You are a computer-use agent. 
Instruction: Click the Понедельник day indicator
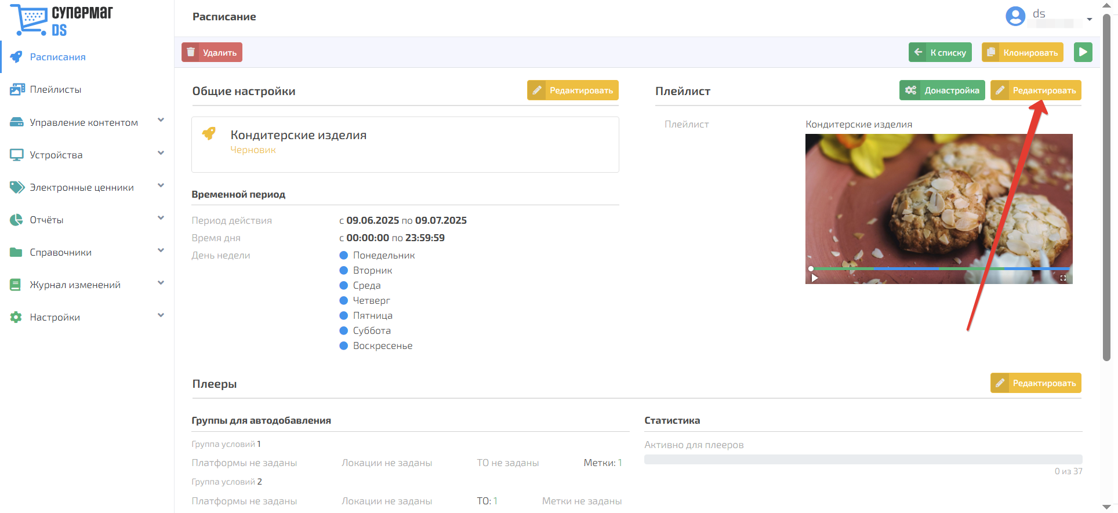343,255
